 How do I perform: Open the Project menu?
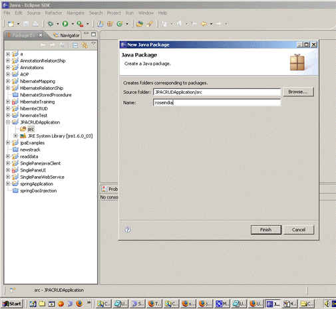(114, 13)
